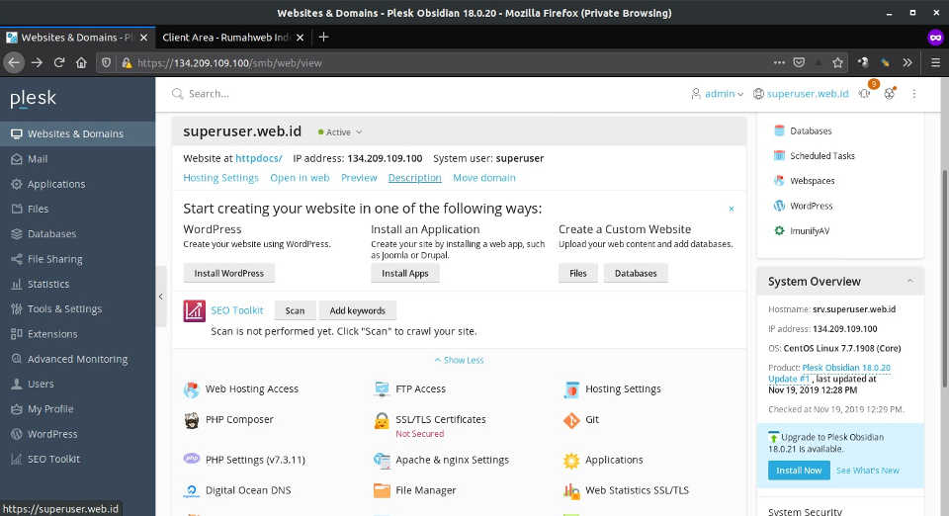The image size is (949, 516).
Task: Bookmark this page with star icon
Action: pos(837,62)
